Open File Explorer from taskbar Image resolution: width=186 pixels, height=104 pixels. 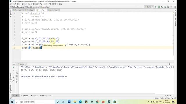[75, 102]
